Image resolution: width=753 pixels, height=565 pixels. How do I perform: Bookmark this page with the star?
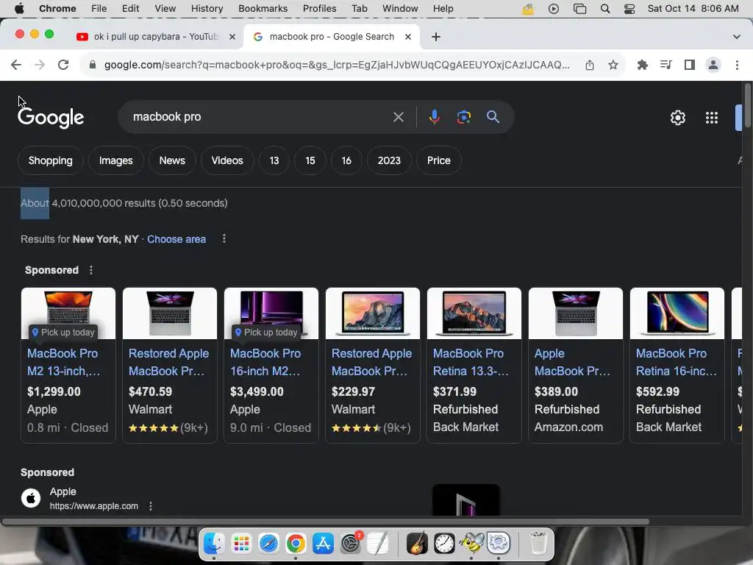[x=613, y=65]
